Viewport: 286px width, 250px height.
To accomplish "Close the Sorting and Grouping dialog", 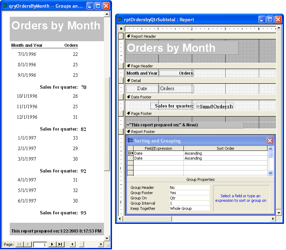I will coord(270,141).
